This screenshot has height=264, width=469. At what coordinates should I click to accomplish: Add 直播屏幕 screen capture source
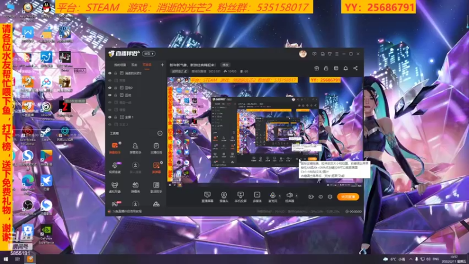point(207,197)
